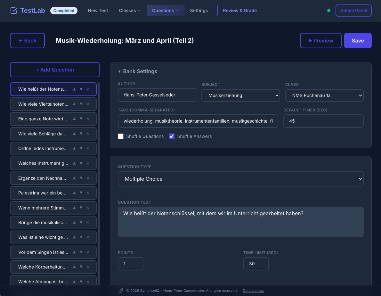This screenshot has width=381, height=296.
Task: Click the TestLab checkmark logo icon
Action: click(x=14, y=11)
